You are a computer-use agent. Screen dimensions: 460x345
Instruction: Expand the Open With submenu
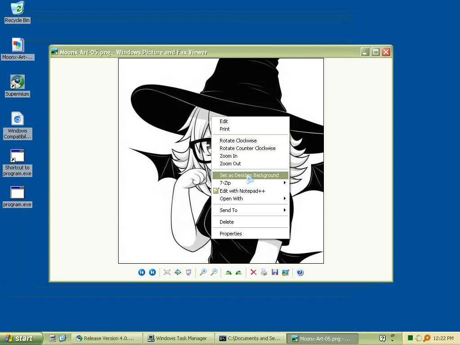pyautogui.click(x=250, y=199)
